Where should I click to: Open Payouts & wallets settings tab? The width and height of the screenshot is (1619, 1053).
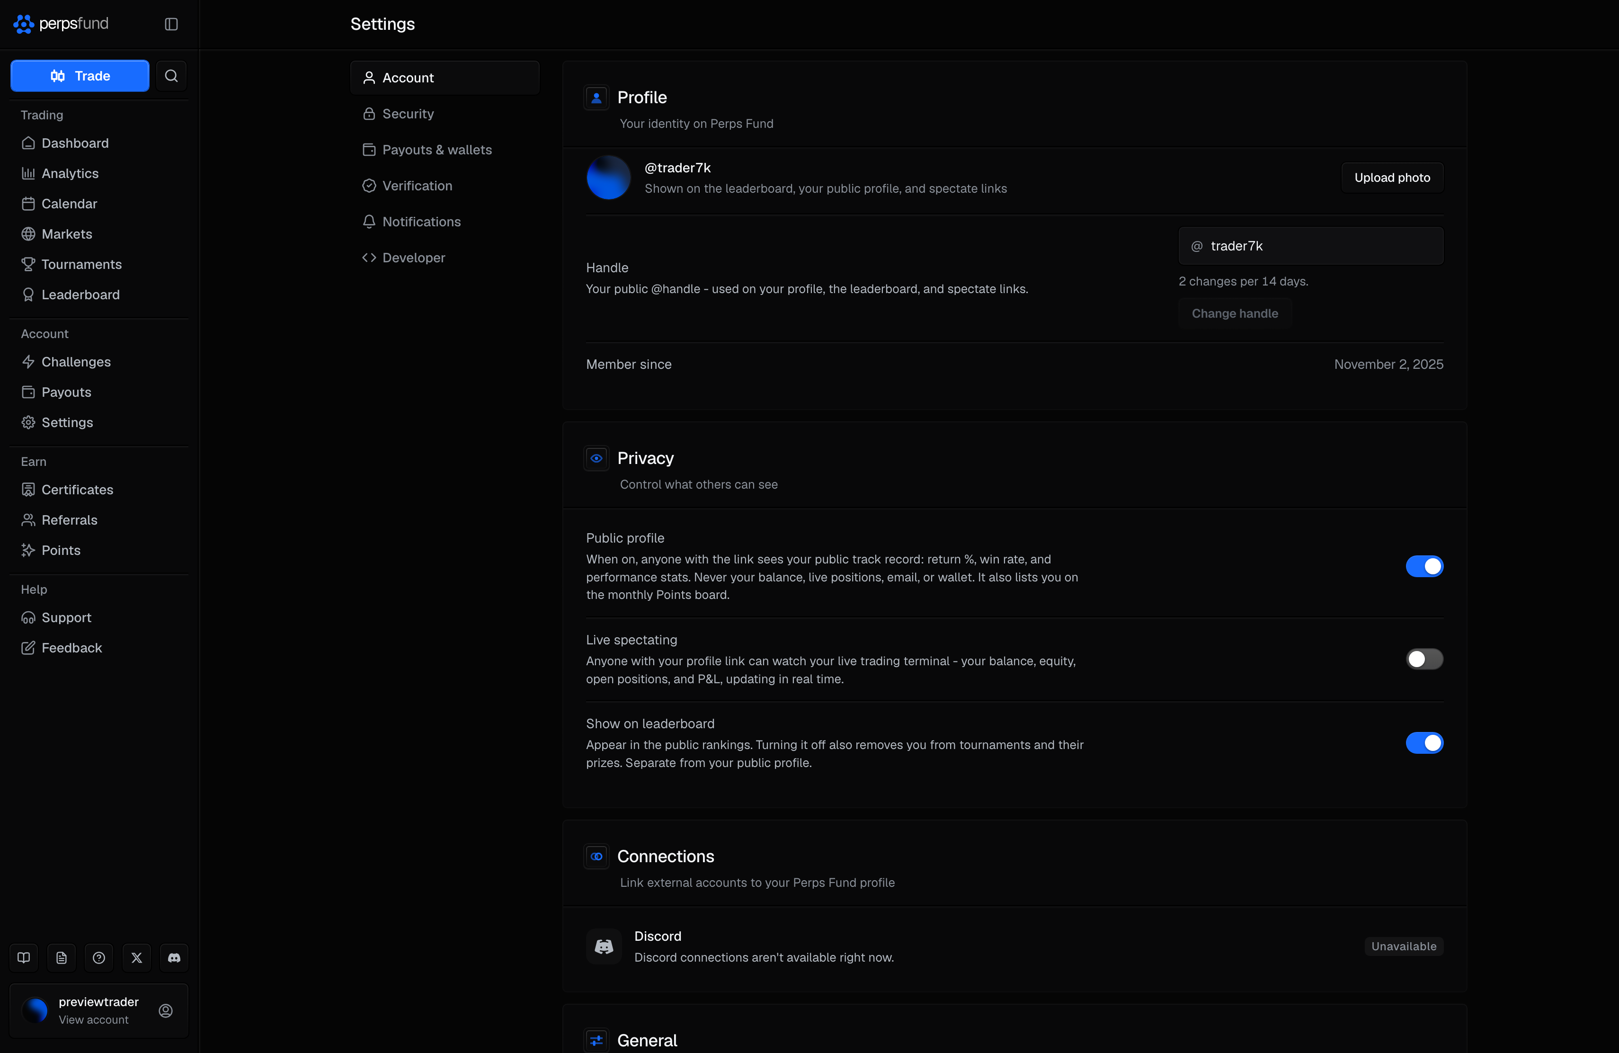tap(445, 150)
